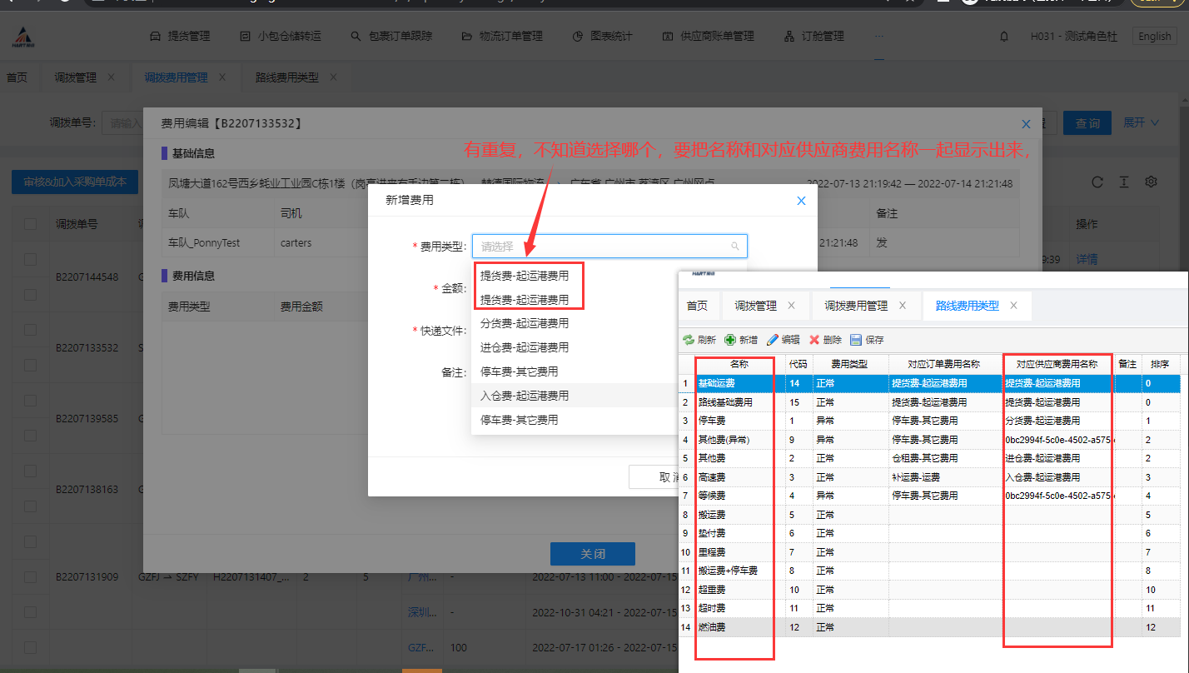Close the 新增费用 dialog with X
The width and height of the screenshot is (1189, 673).
(x=801, y=201)
